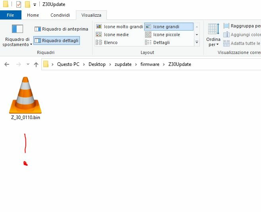Click Aggiungi colonne option
Screen dimensions: 261x212
pyautogui.click(x=242, y=35)
